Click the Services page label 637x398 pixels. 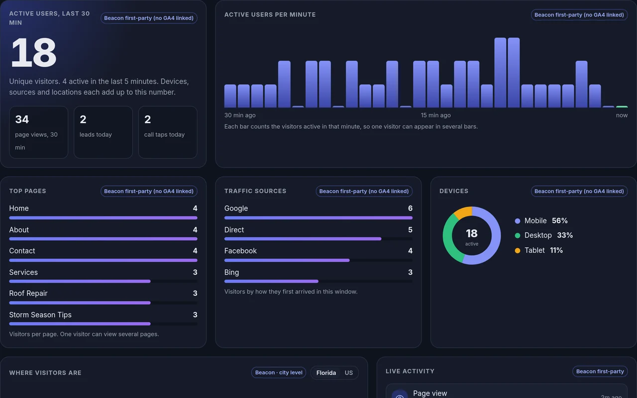click(23, 272)
